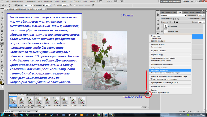Switch to Журнал измерений tab
The height and width of the screenshot is (117, 207).
pos(33,95)
